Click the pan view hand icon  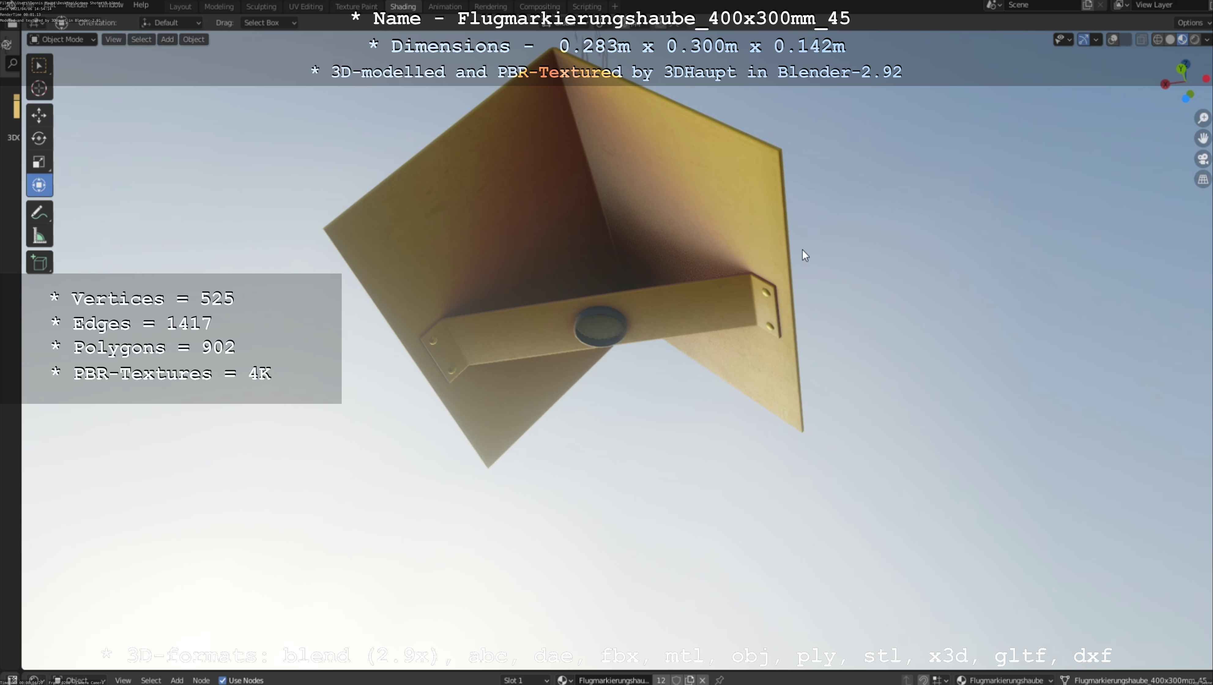(x=1203, y=138)
